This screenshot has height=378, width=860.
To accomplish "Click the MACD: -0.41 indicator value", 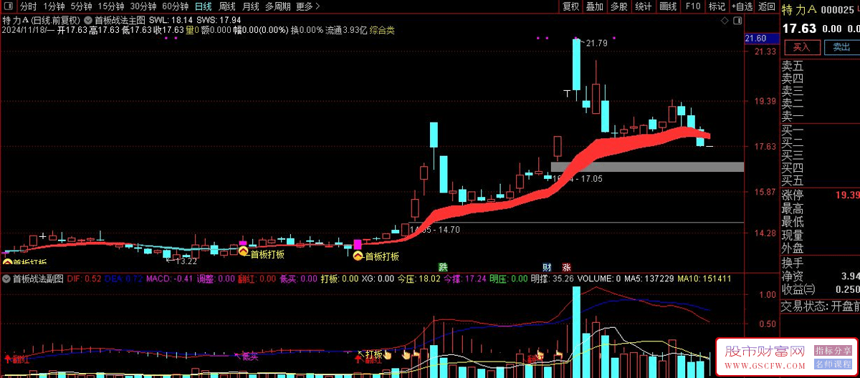I will coord(171,278).
